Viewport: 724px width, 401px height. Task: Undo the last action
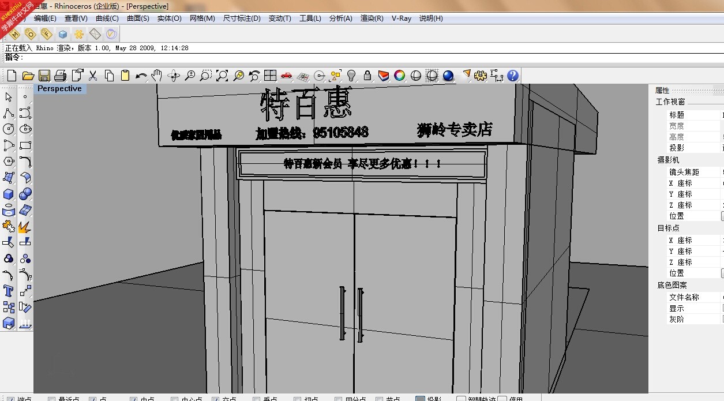141,76
